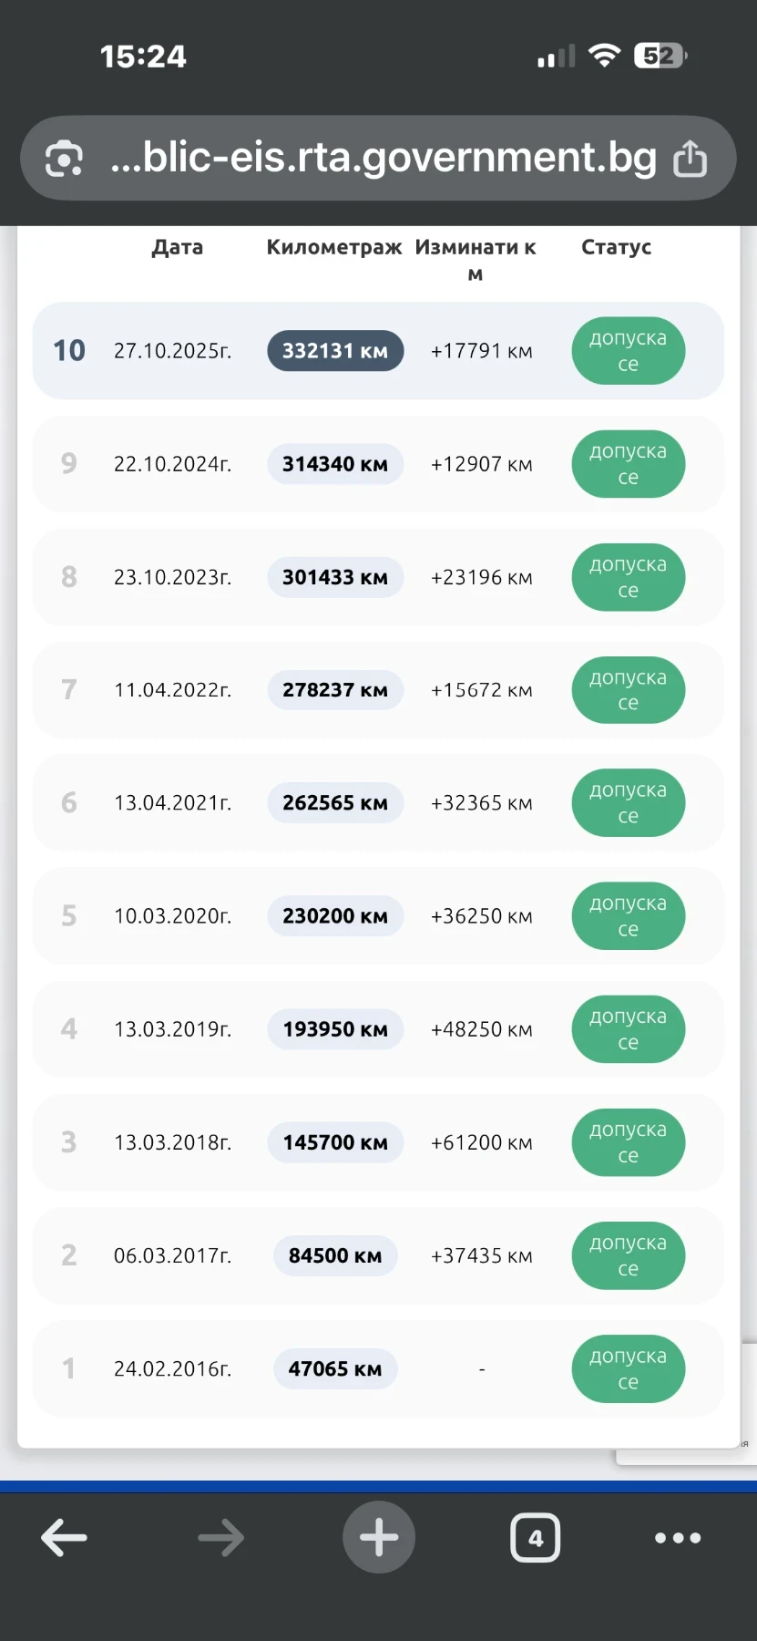Click the 47065 км mileage badge
This screenshot has width=757, height=1641.
(335, 1368)
